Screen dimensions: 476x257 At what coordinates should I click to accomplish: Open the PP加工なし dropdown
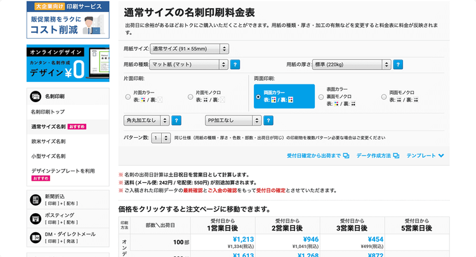pyautogui.click(x=233, y=121)
